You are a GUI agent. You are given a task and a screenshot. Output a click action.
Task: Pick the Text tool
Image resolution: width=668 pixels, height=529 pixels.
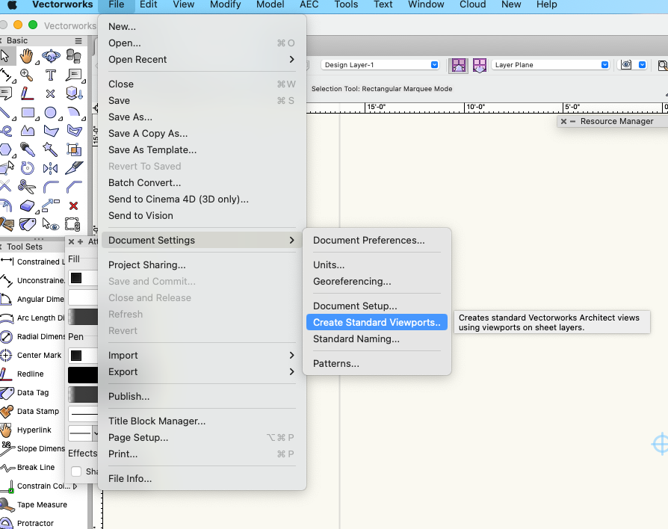pyautogui.click(x=51, y=75)
